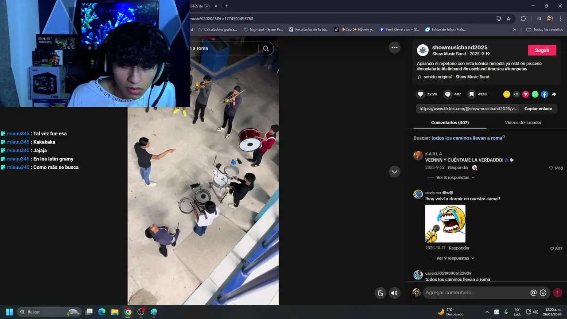Viewport: 567px width, 319px height.
Task: Open the #monlaferte hashtag
Action: click(x=428, y=69)
